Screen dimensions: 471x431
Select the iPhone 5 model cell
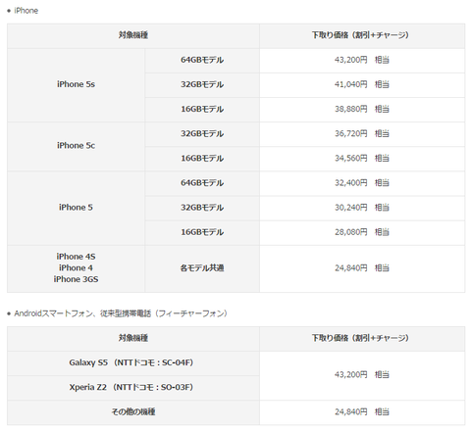pos(76,208)
